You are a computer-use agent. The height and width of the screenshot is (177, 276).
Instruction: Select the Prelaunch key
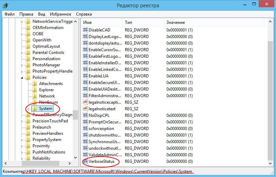[42, 127]
